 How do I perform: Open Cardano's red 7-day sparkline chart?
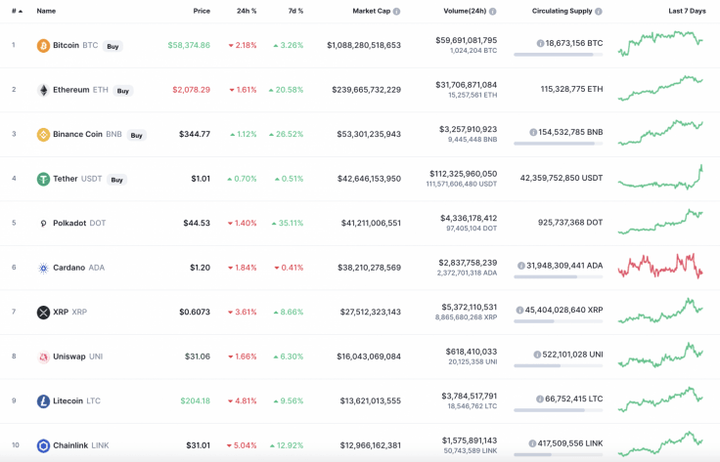point(660,266)
